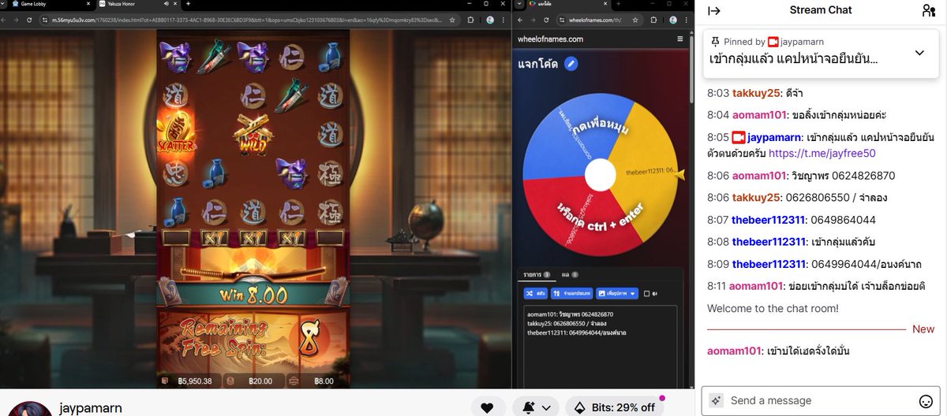Bookmark the wheelofnames page
Image resolution: width=947 pixels, height=416 pixels.
click(636, 20)
